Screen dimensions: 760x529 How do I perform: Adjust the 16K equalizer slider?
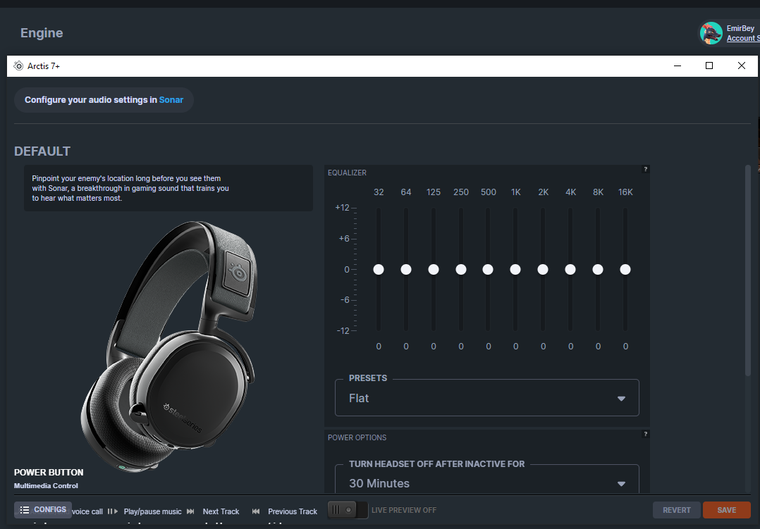(625, 269)
